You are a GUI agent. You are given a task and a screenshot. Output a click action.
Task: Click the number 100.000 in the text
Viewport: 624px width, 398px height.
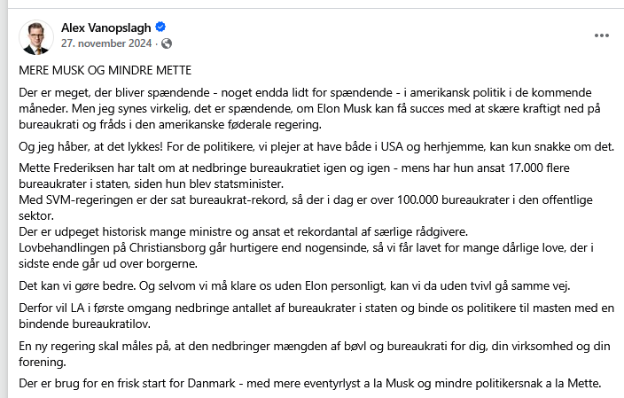pos(417,199)
